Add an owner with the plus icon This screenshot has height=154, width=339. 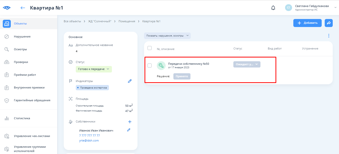(x=130, y=122)
